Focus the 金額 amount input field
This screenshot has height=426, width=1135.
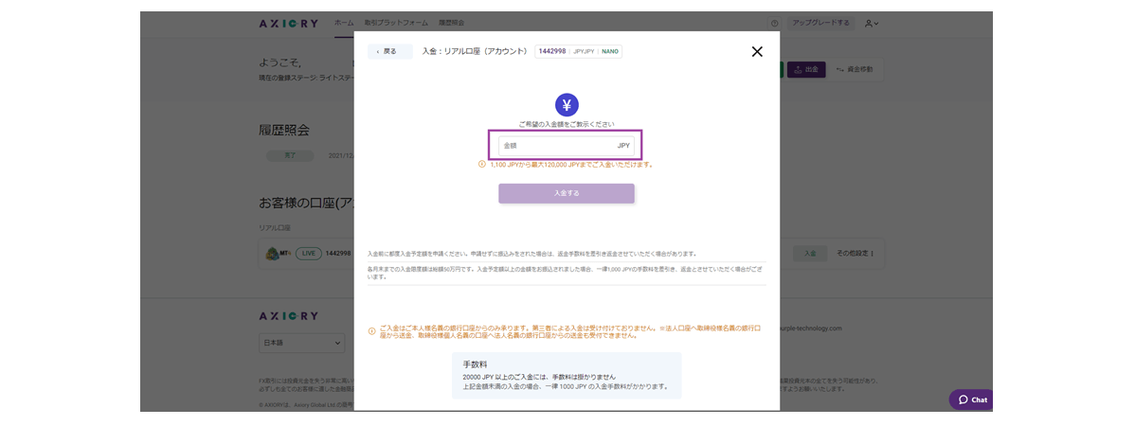point(566,146)
